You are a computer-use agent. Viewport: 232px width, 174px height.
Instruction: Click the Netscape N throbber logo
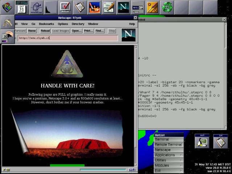click(128, 35)
